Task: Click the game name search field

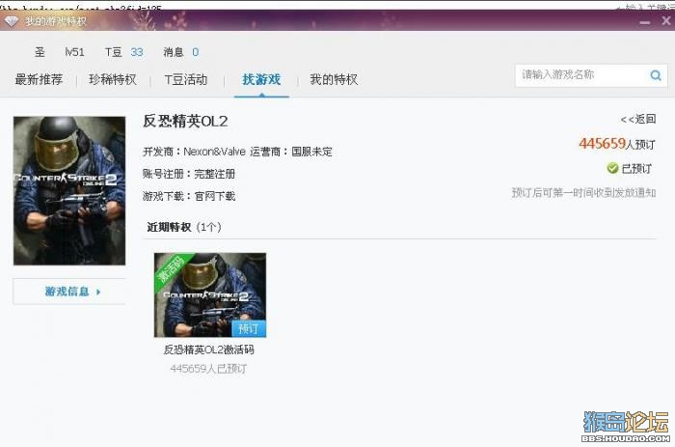Action: 591,75
